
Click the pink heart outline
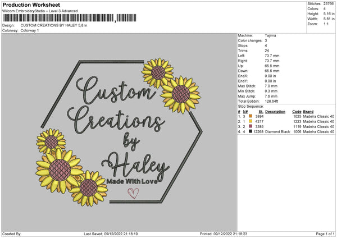tap(133, 193)
